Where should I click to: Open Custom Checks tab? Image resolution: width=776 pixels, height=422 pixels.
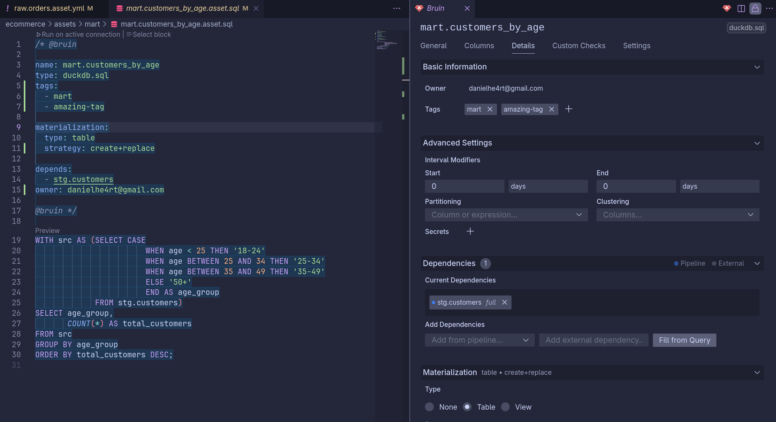(x=578, y=46)
